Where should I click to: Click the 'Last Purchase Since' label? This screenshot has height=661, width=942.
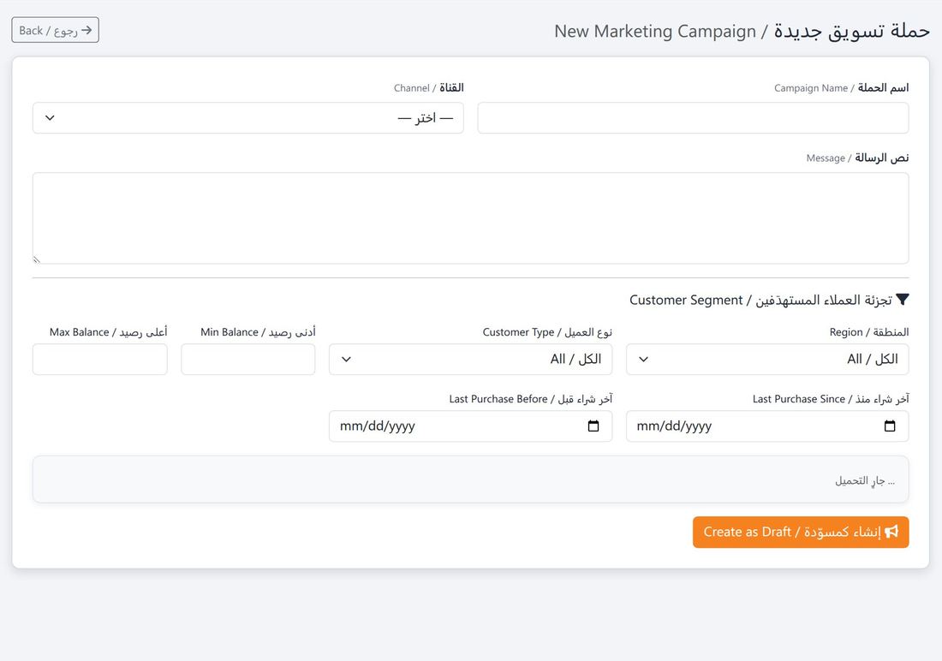pyautogui.click(x=831, y=398)
